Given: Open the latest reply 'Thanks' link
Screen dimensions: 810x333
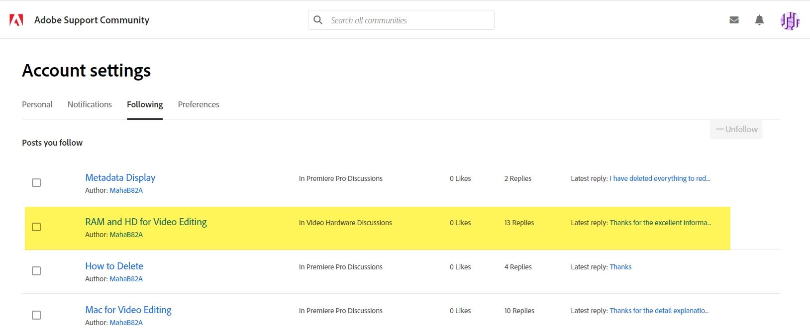Looking at the screenshot, I should coord(620,267).
